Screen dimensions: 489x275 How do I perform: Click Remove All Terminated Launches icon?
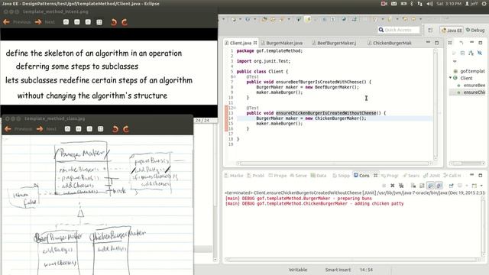click(x=401, y=186)
